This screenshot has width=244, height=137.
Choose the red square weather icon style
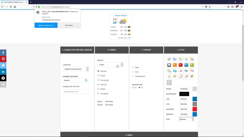coord(180,65)
